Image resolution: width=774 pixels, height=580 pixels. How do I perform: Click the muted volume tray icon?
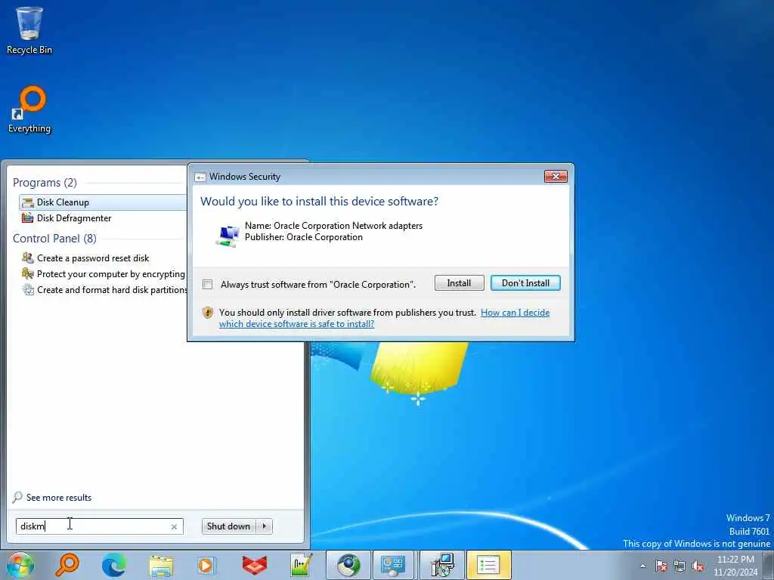pyautogui.click(x=698, y=566)
